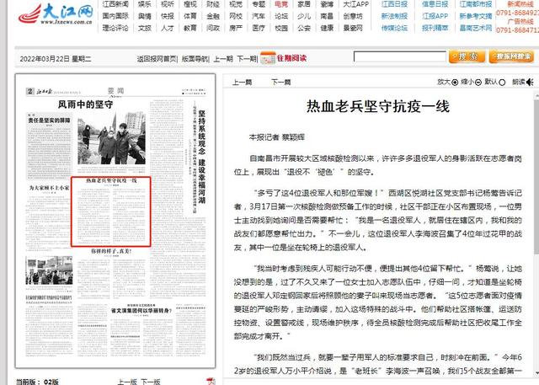Go to next issue 下一期

246,59
